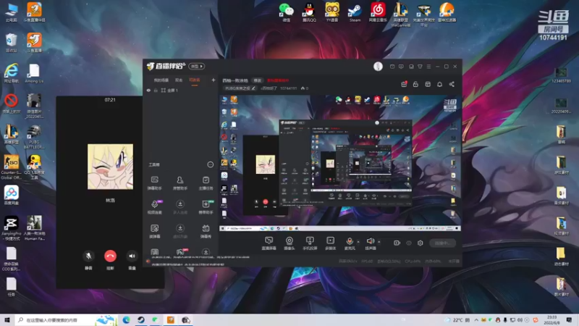Toggle the eye visibility icon for the 全屏 1 source

pos(148,90)
